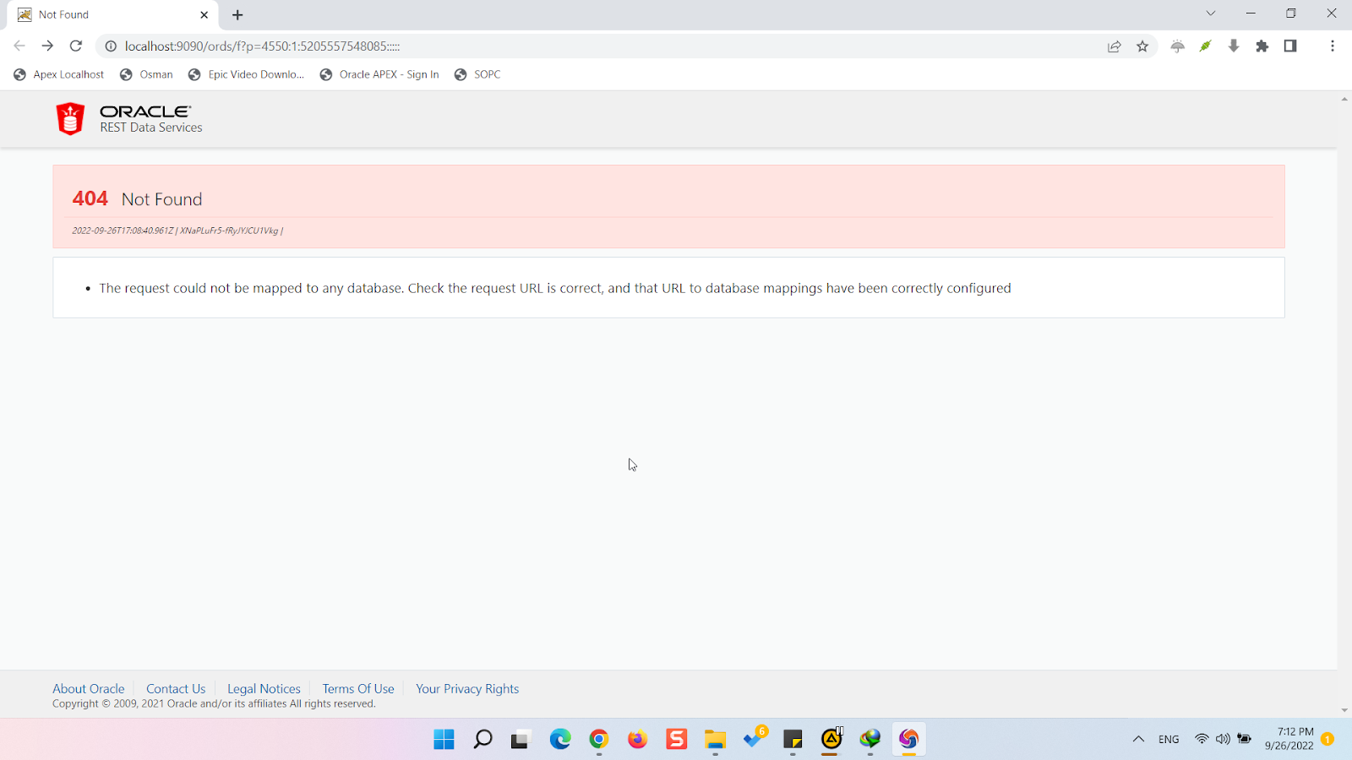The height and width of the screenshot is (760, 1352).
Task: Launch Firefox from the taskbar
Action: tap(637, 740)
